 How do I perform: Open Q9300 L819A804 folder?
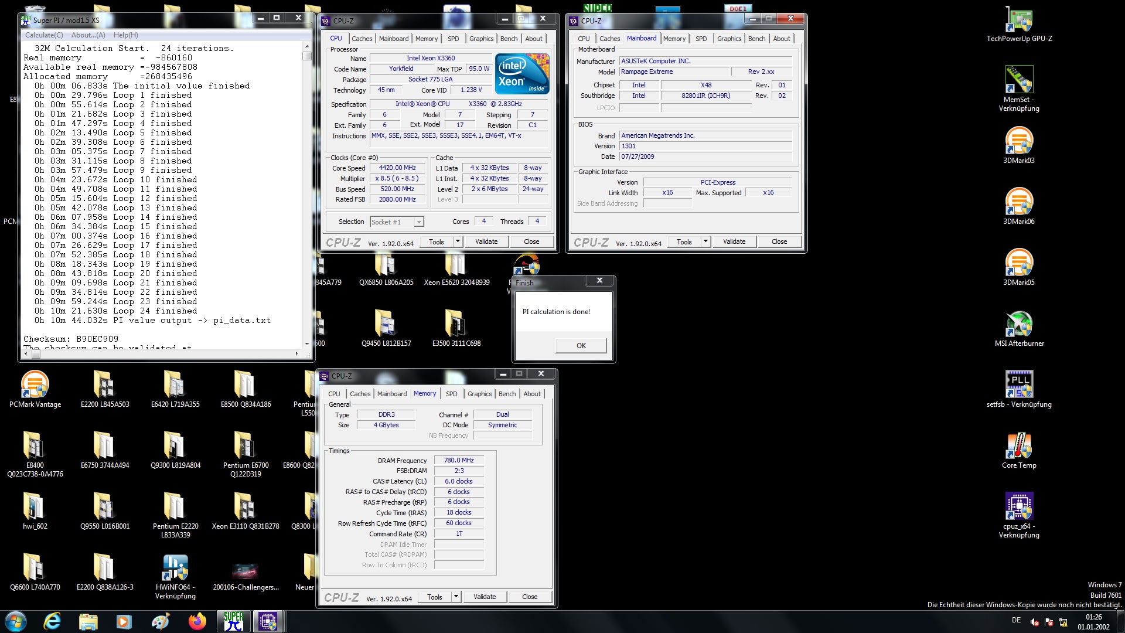pyautogui.click(x=175, y=450)
